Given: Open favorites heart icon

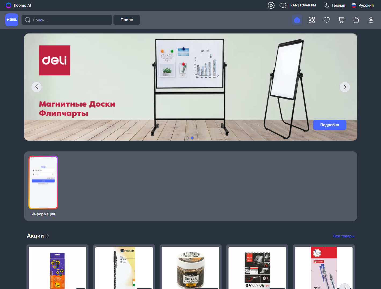Looking at the screenshot, I should [x=326, y=20].
